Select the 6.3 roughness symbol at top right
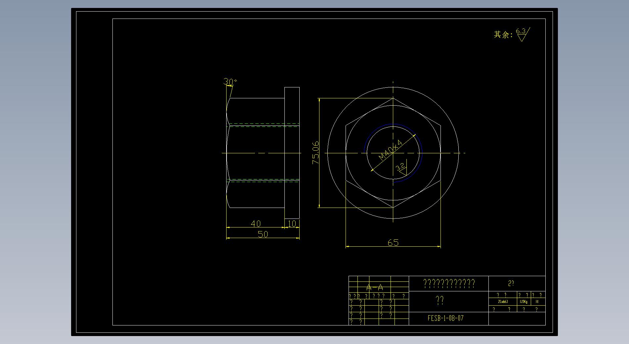This screenshot has width=629, height=344. pos(523,34)
